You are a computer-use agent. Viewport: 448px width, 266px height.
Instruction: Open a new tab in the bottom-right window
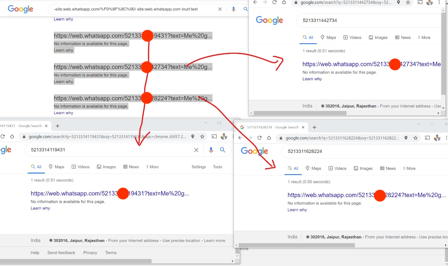pyautogui.click(x=314, y=127)
